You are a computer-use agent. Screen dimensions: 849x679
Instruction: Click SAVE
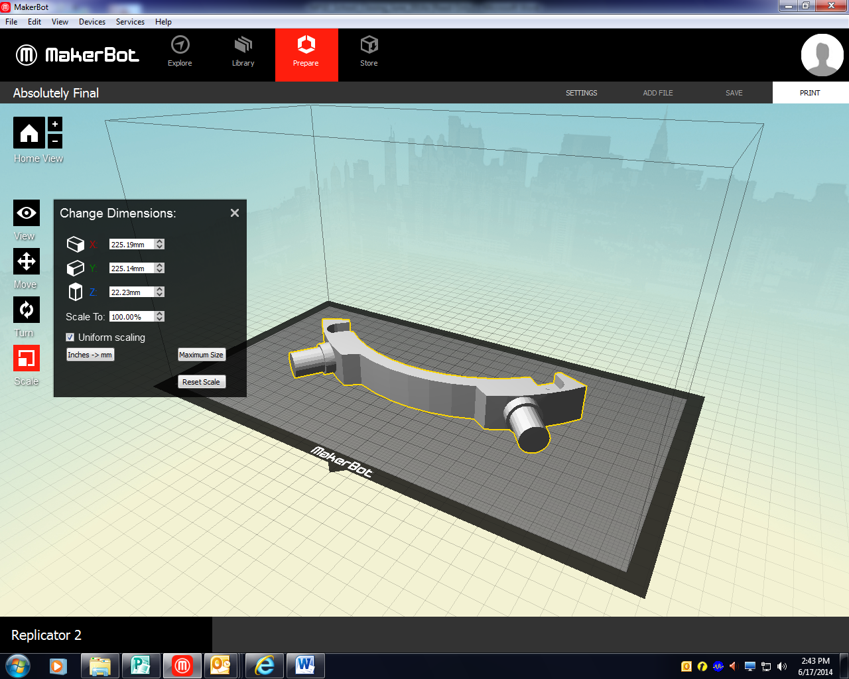734,93
